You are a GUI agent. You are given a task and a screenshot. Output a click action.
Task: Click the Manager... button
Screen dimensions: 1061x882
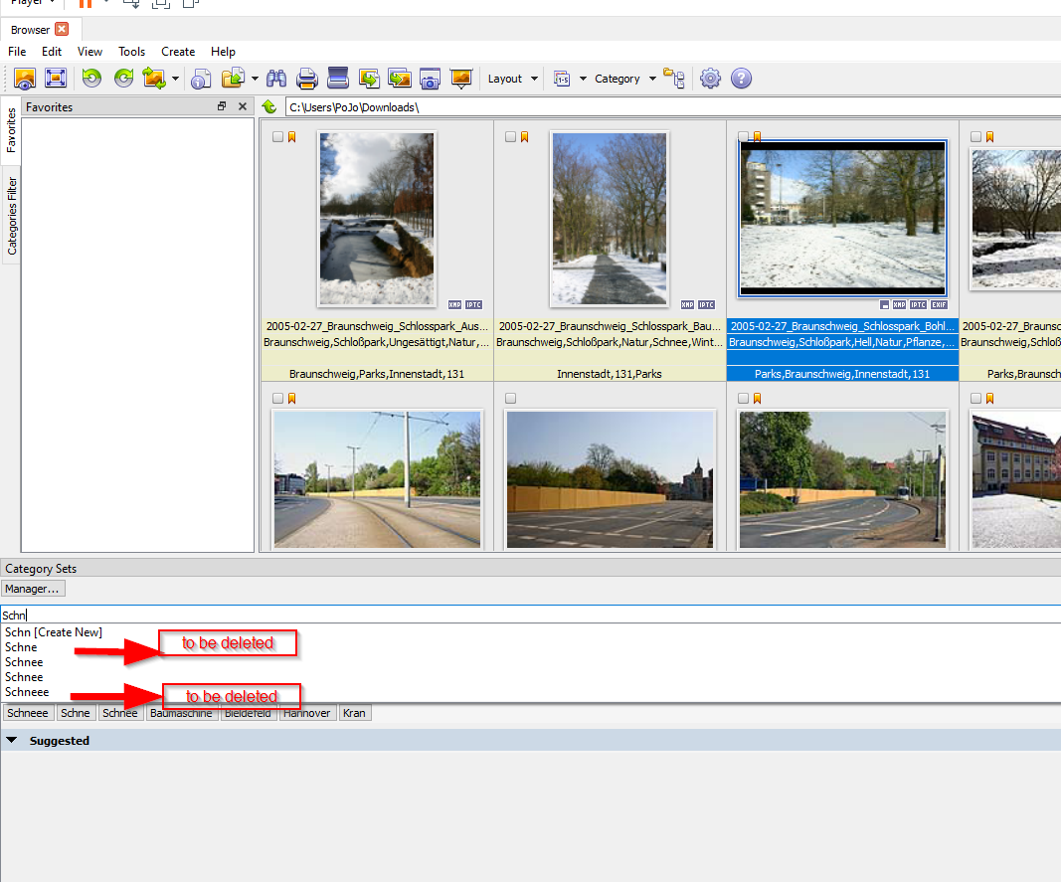[x=33, y=589]
